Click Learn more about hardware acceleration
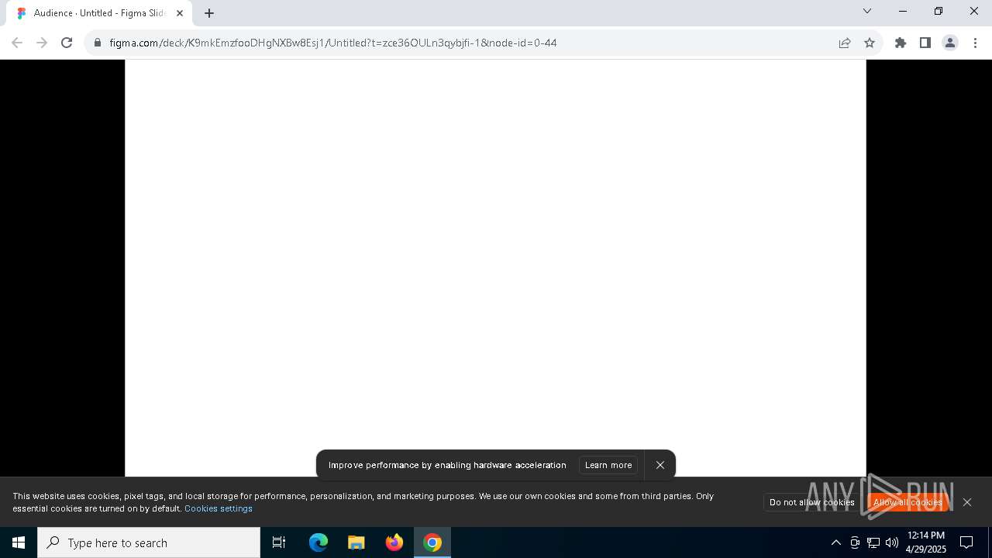 point(608,465)
